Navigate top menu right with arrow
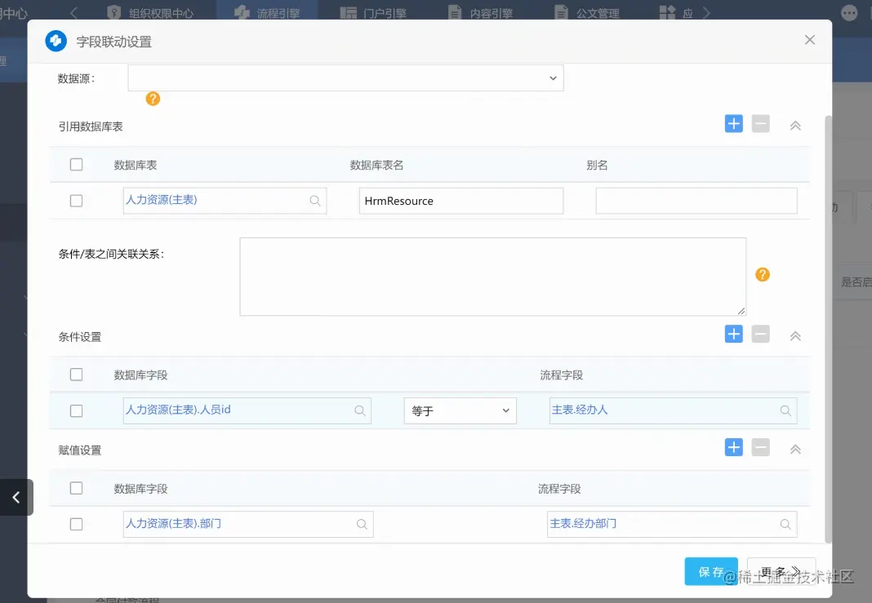Screen dimensions: 872x603 [706, 12]
